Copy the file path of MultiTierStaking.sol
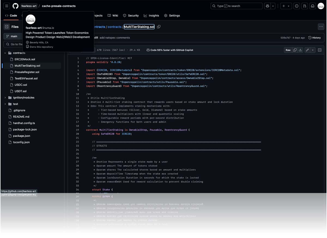This screenshot has height=238, width=327. coord(159,27)
